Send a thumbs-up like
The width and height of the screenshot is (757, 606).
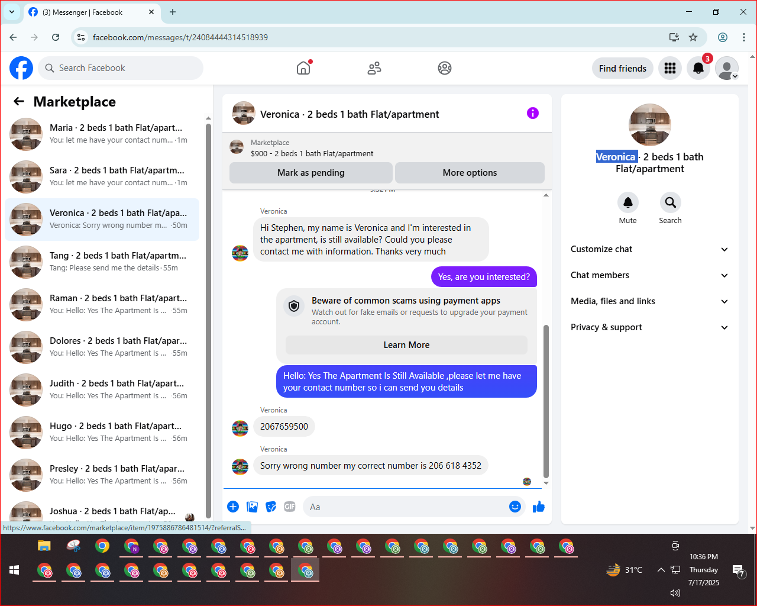(x=539, y=507)
